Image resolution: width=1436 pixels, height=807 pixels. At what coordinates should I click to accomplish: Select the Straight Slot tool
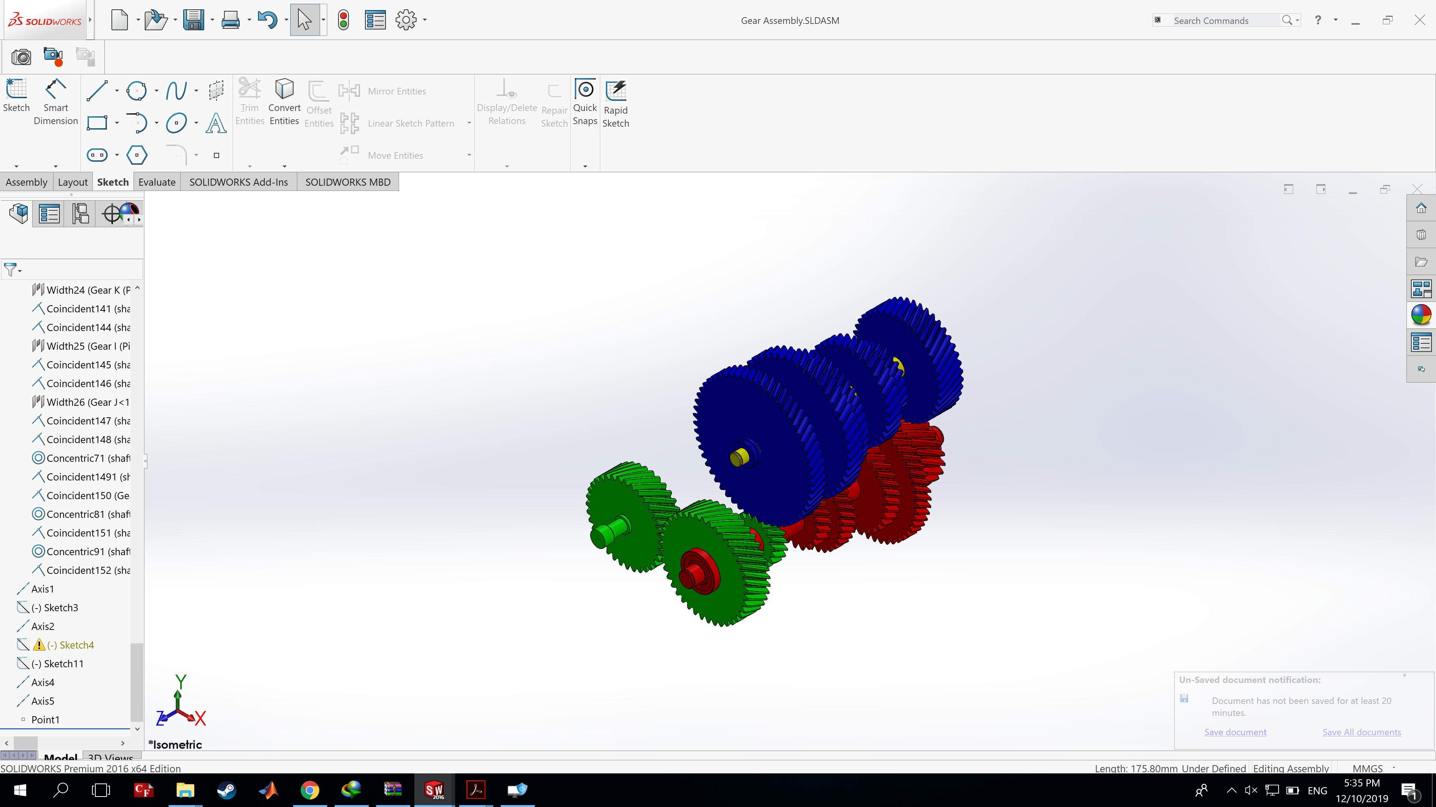tap(97, 155)
